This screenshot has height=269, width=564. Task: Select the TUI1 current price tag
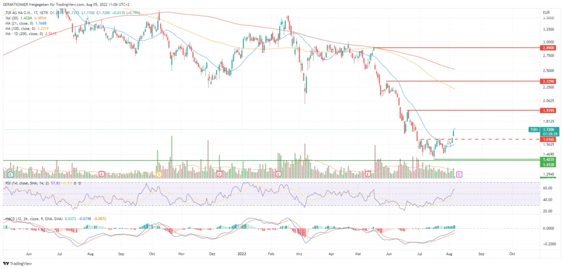[x=534, y=130]
